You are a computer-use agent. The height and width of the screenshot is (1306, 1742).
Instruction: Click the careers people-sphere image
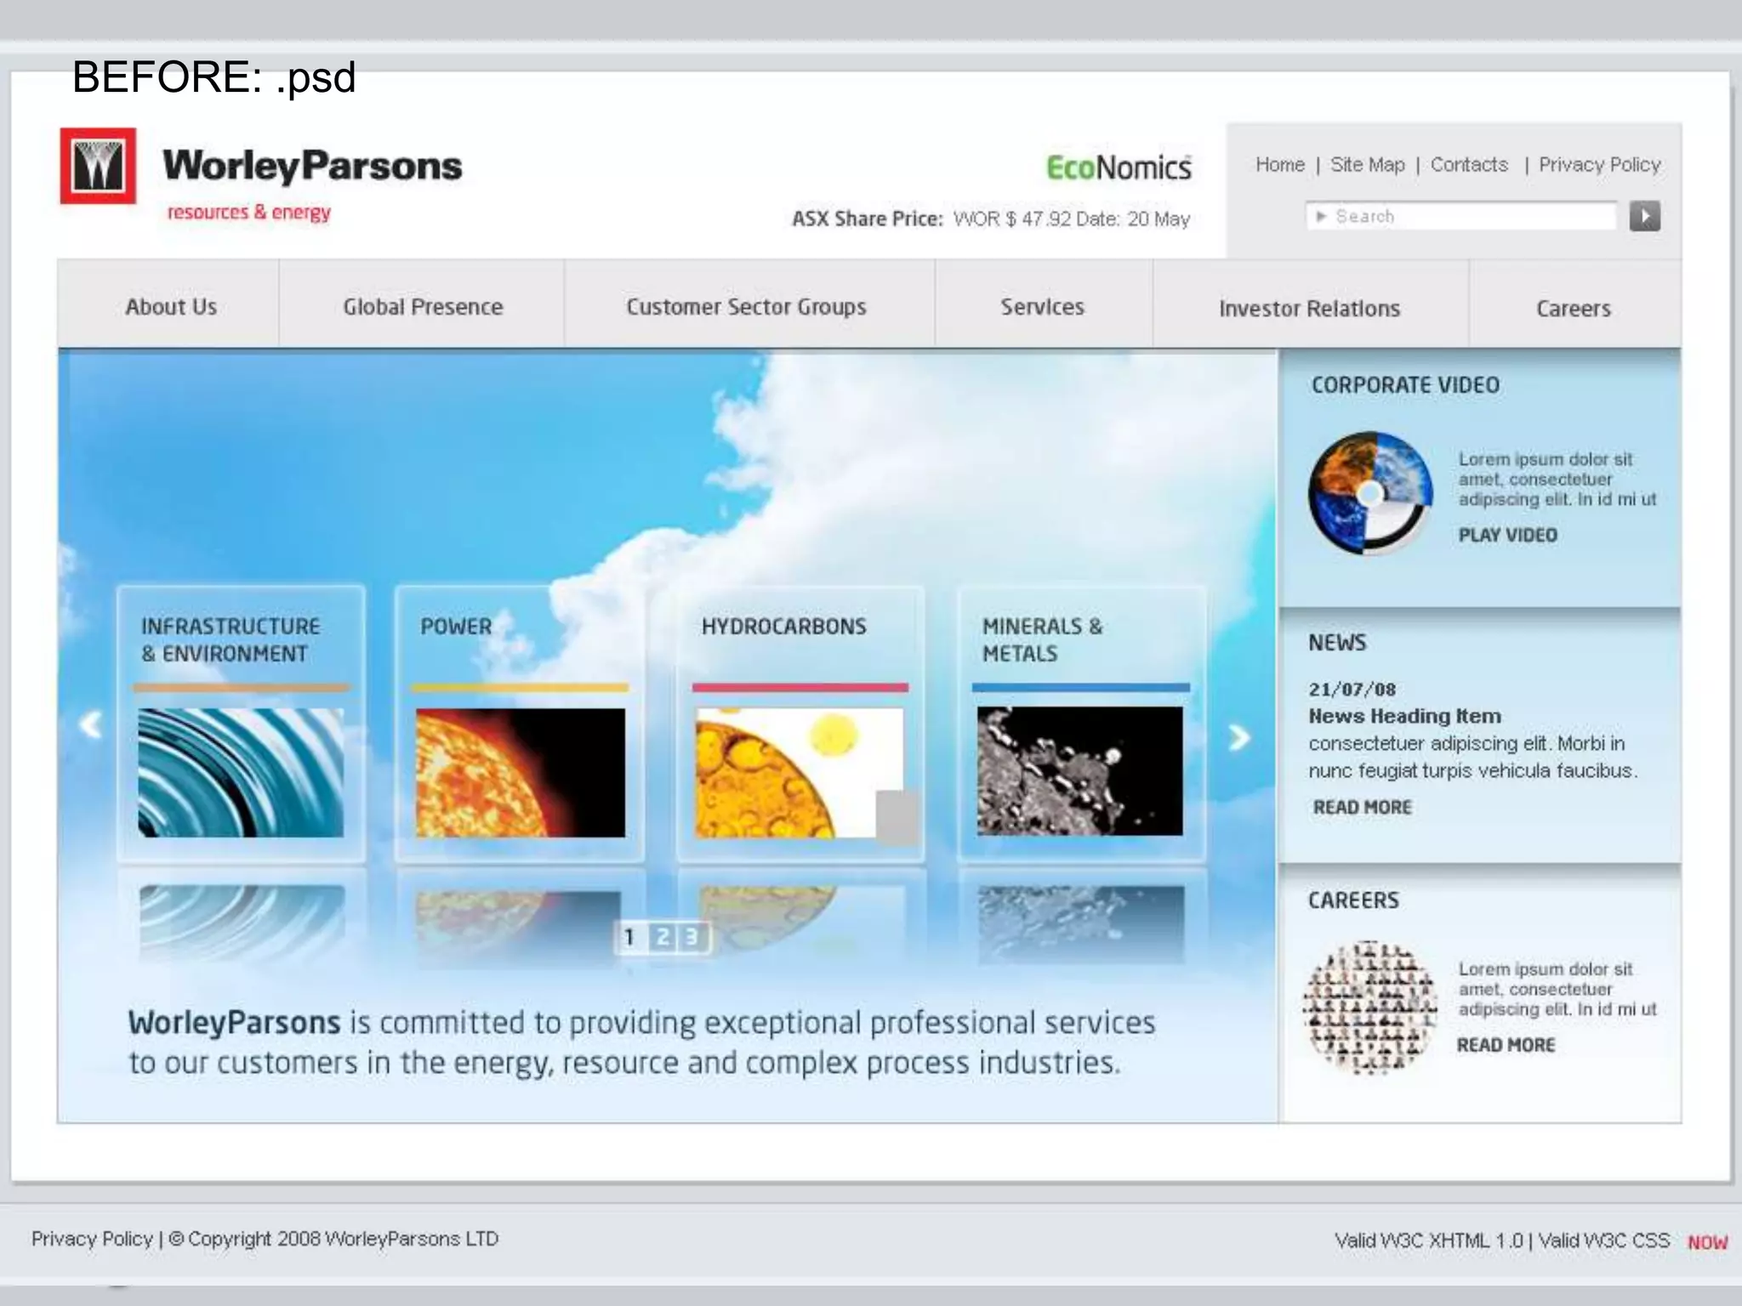click(x=1369, y=1007)
